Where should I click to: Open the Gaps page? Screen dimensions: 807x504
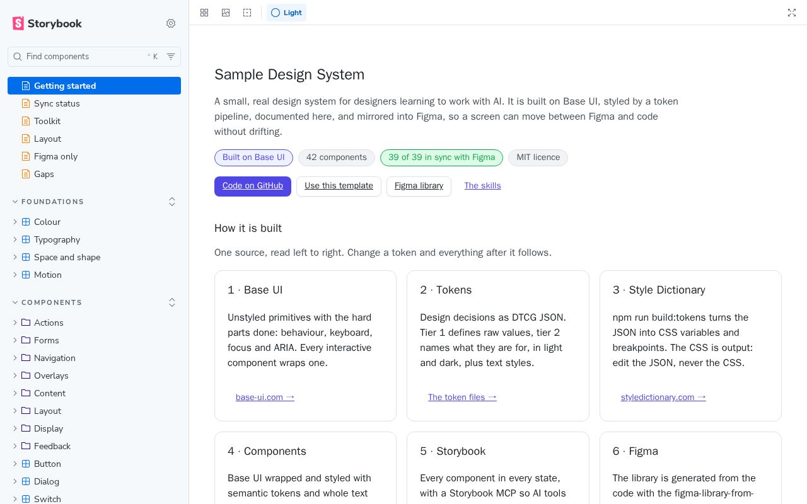pos(94,174)
